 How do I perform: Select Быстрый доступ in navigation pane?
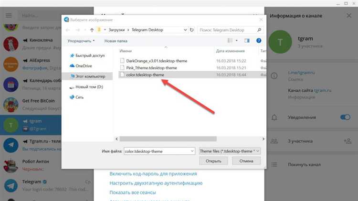pyautogui.click(x=87, y=56)
